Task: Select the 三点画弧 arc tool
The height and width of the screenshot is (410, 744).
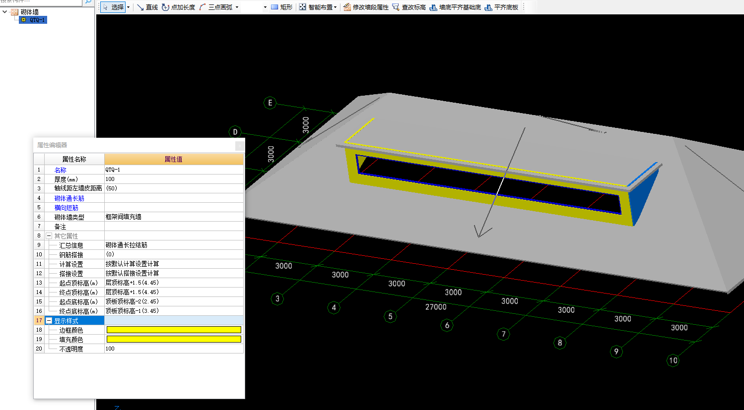Action: point(216,7)
